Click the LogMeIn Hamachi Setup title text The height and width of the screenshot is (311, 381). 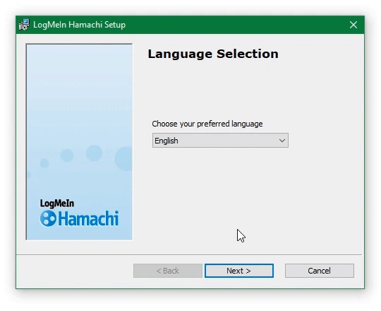(x=80, y=25)
